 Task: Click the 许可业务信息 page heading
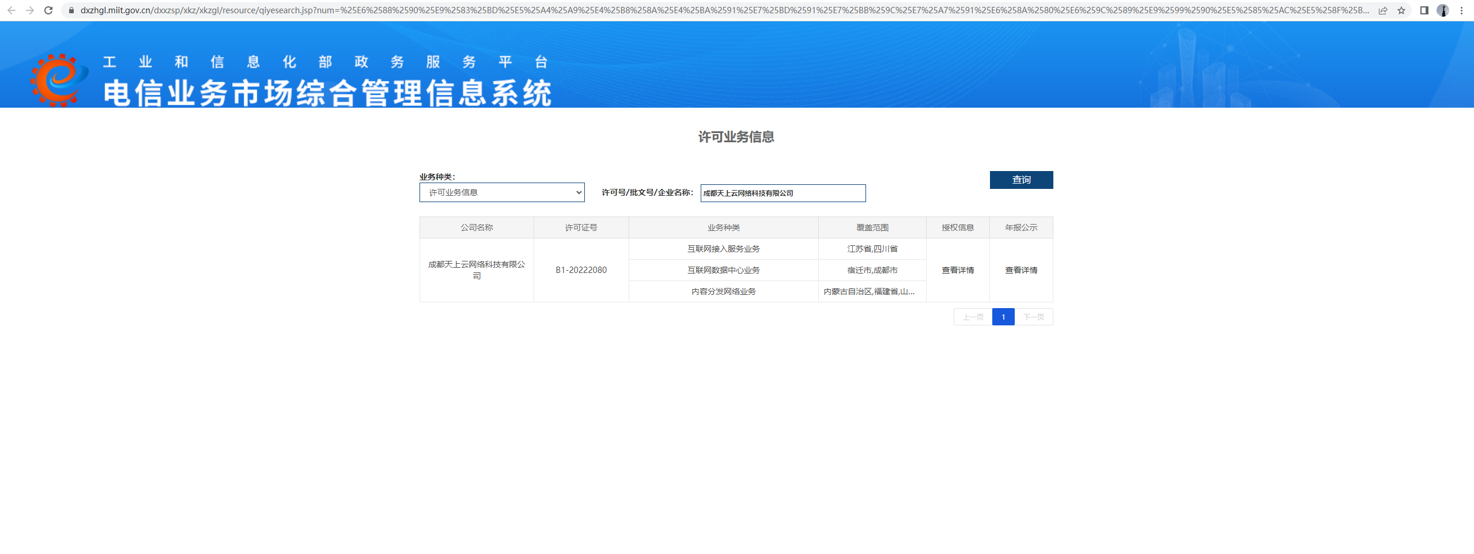[736, 137]
